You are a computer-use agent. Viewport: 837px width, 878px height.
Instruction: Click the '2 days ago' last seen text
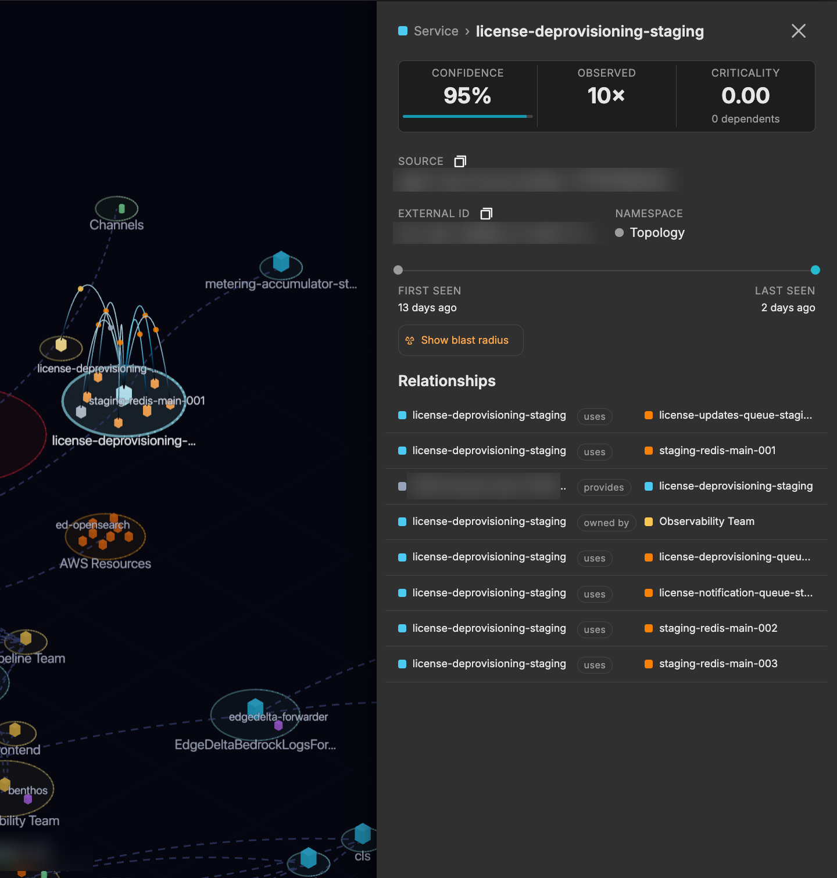pyautogui.click(x=788, y=308)
